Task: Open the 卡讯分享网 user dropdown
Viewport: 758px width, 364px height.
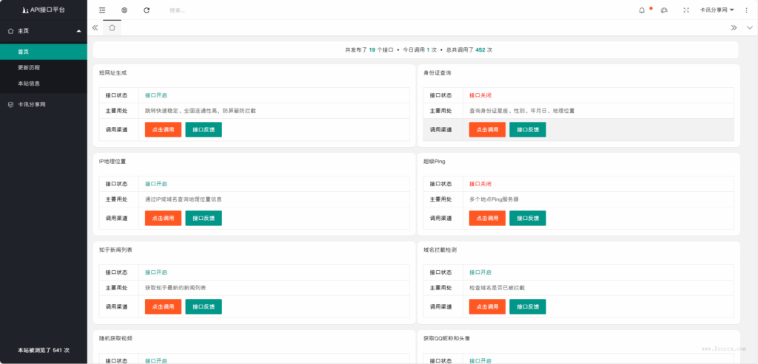Action: (717, 10)
